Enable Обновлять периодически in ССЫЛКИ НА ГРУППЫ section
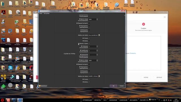This screenshot has width=181, height=102. (x=89, y=71)
